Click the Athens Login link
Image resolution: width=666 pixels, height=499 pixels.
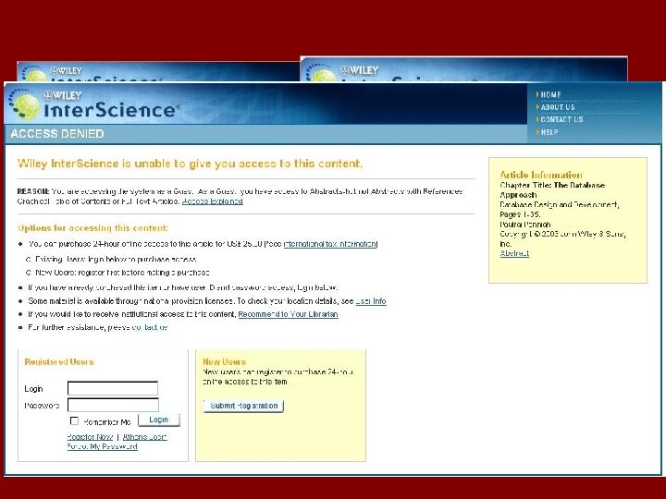(x=145, y=437)
